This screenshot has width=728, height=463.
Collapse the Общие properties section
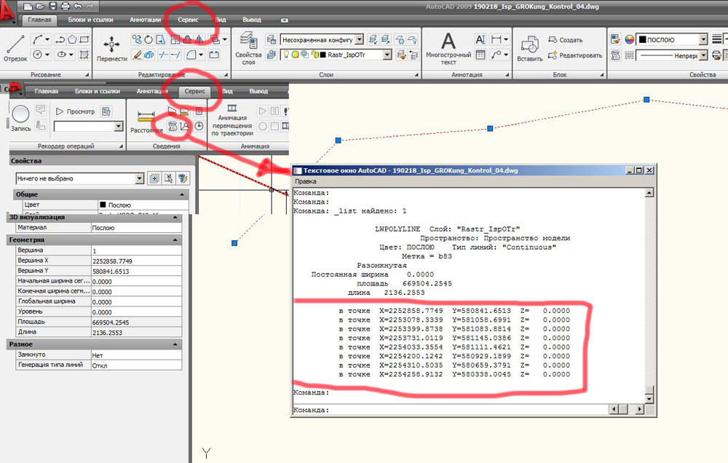[181, 194]
